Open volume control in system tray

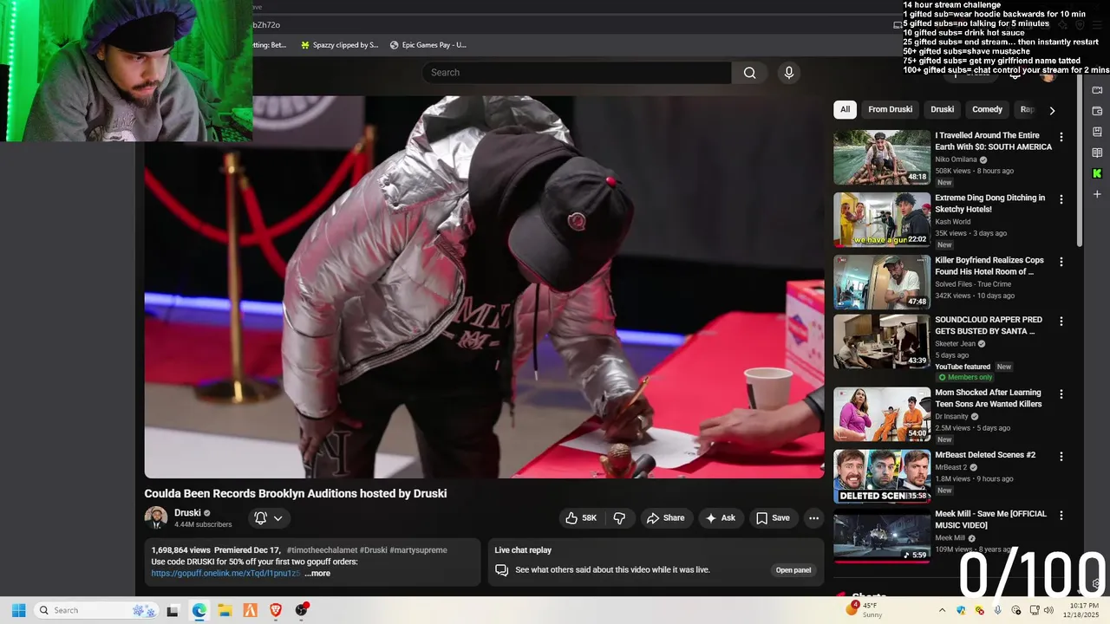coord(1049,610)
